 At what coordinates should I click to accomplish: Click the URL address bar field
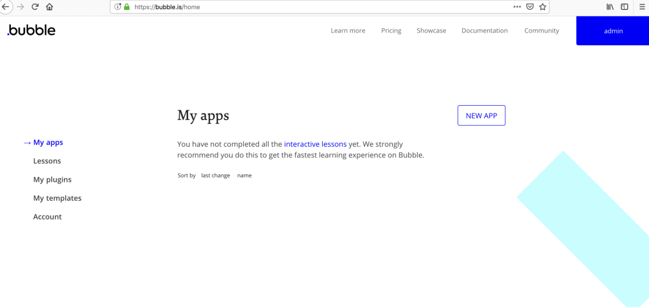click(320, 7)
